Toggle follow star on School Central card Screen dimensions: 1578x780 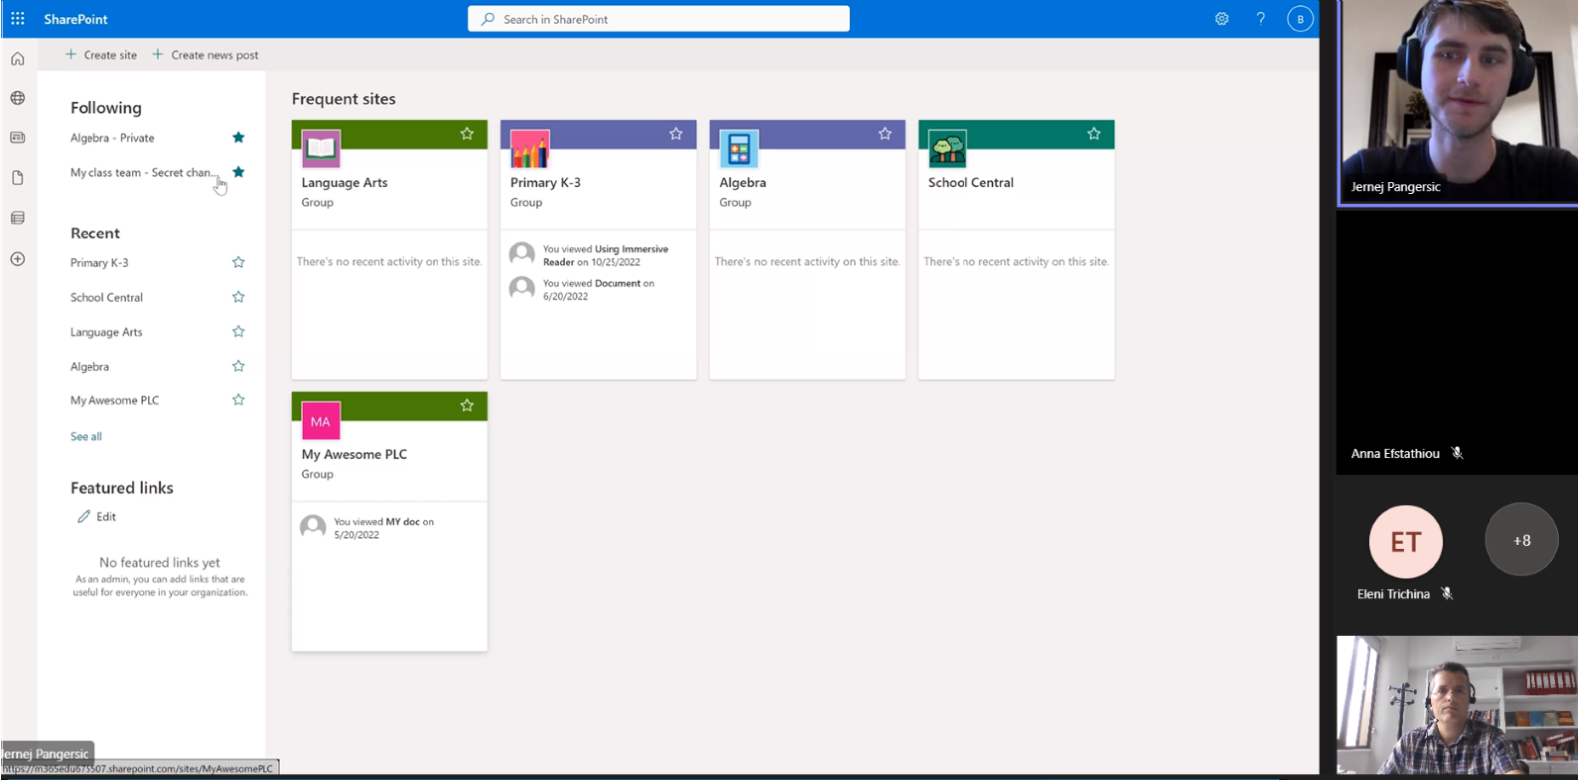click(x=1094, y=134)
